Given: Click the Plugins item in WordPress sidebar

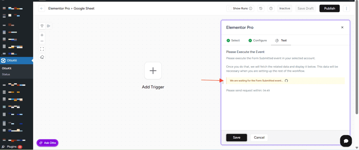Looking at the screenshot, I should click(12, 146).
